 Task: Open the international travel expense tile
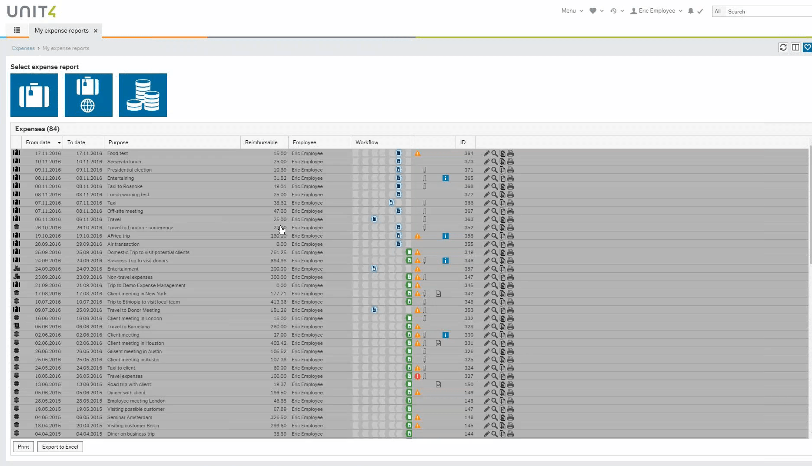click(89, 95)
